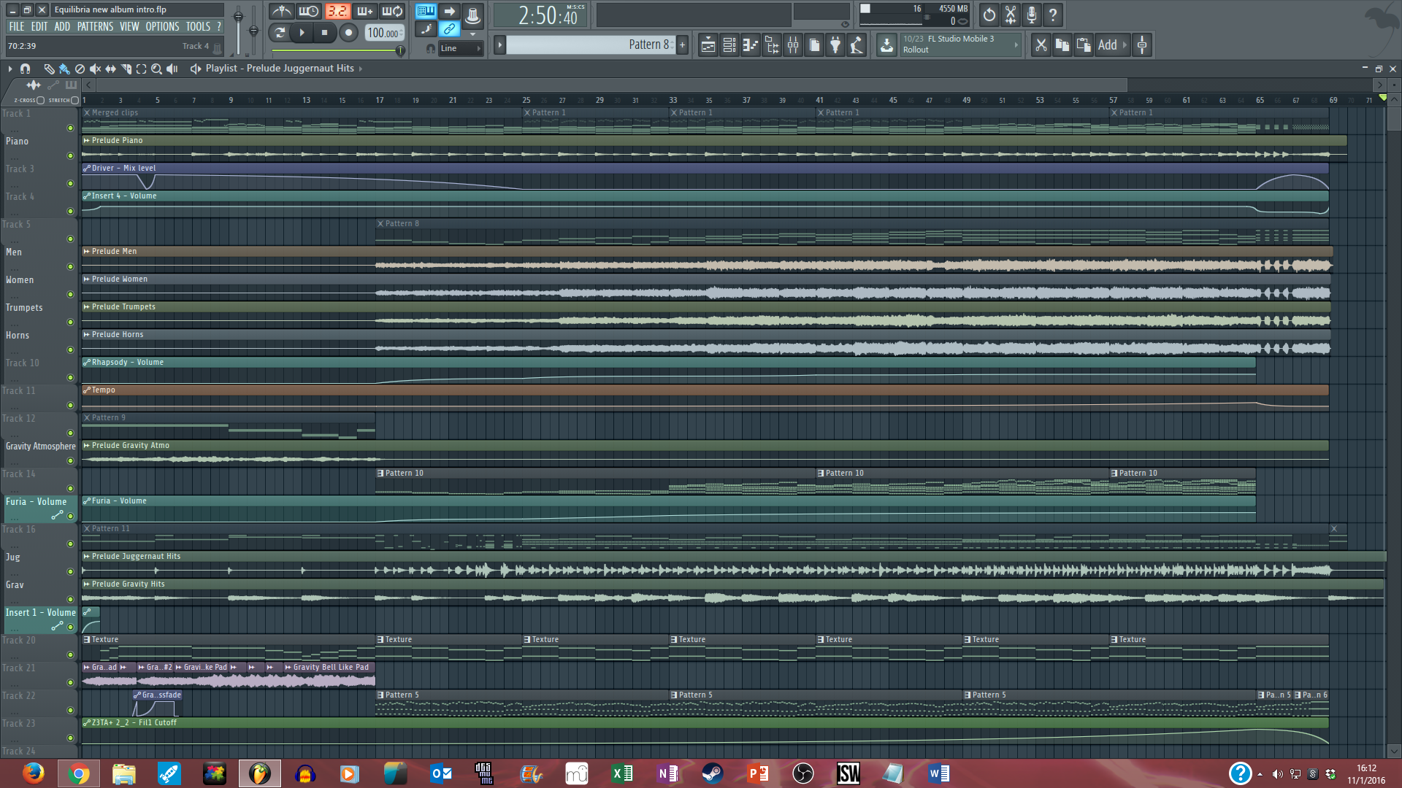Mute the Trumpets track green light
The height and width of the screenshot is (788, 1402).
(x=71, y=322)
